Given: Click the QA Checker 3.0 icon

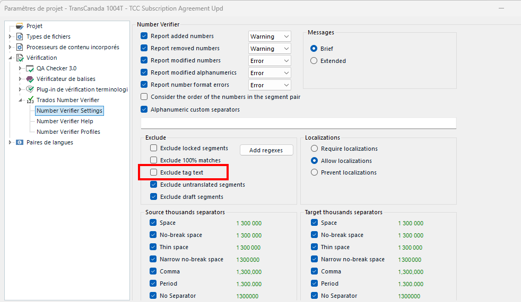Looking at the screenshot, I should [x=30, y=69].
